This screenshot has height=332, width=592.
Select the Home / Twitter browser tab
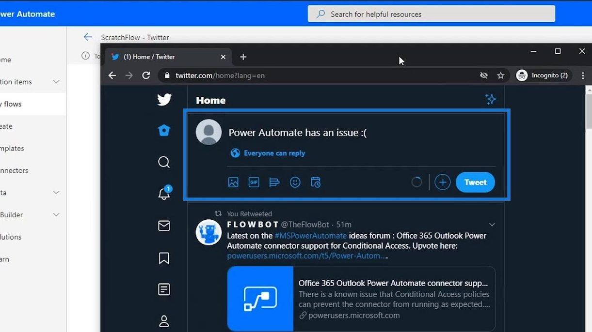point(168,57)
